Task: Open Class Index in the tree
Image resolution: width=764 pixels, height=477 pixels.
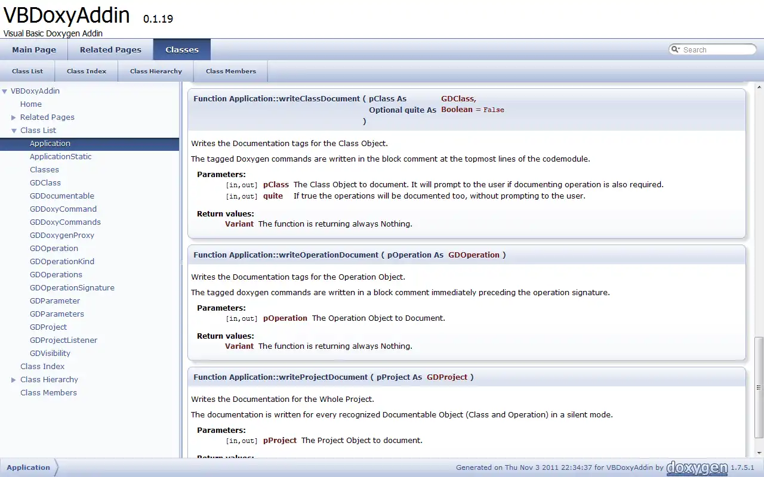Action: [x=42, y=367]
